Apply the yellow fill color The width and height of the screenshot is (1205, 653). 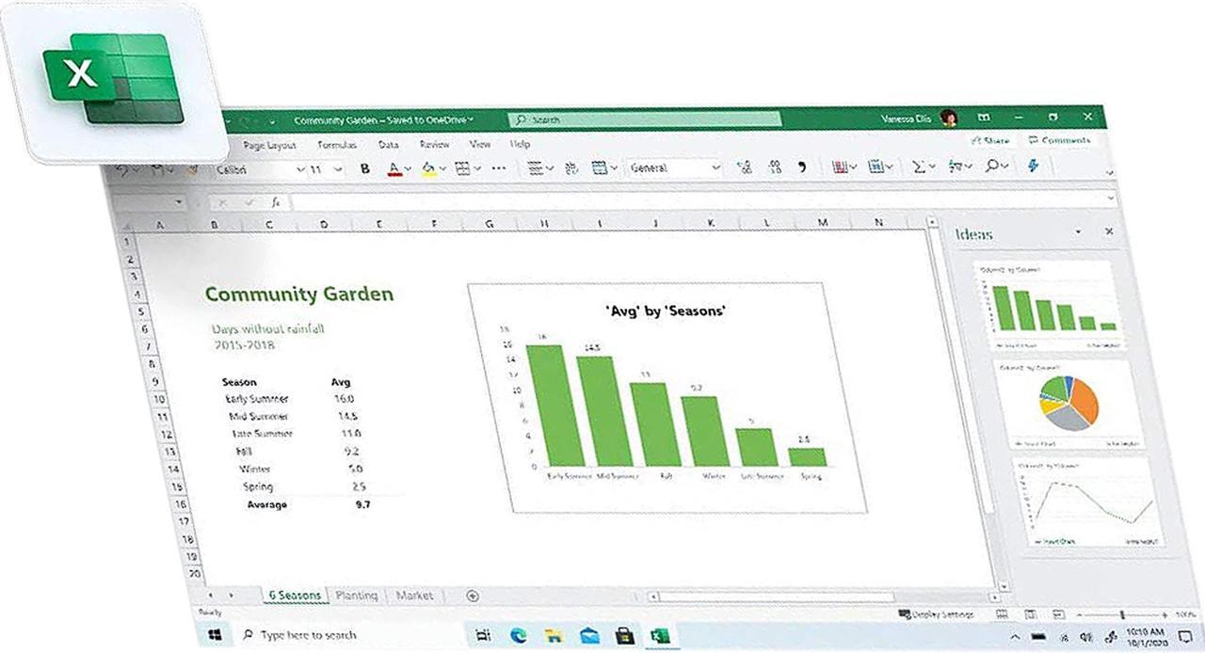pyautogui.click(x=428, y=169)
